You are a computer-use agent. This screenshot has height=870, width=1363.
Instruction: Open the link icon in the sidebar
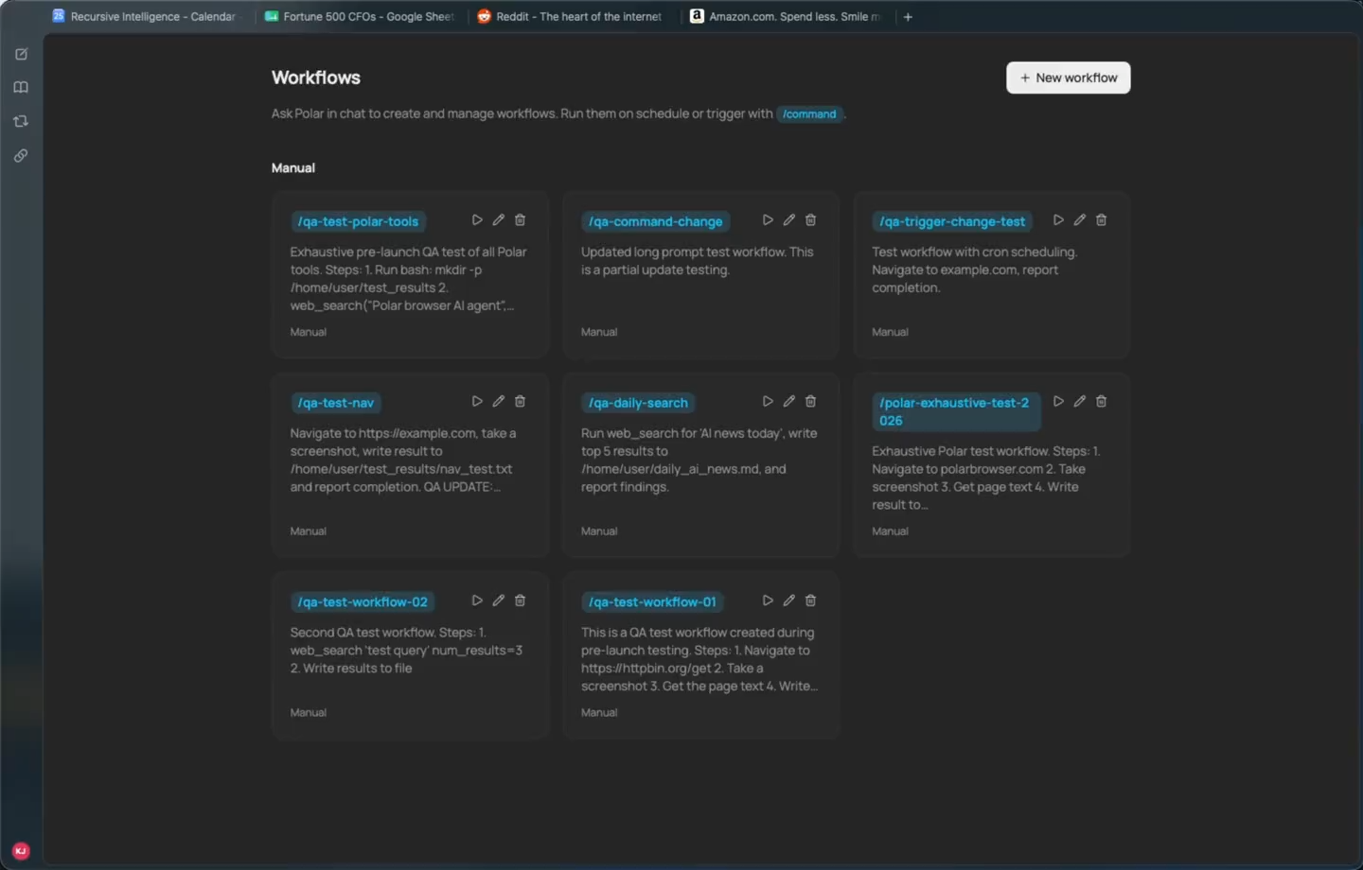point(21,156)
